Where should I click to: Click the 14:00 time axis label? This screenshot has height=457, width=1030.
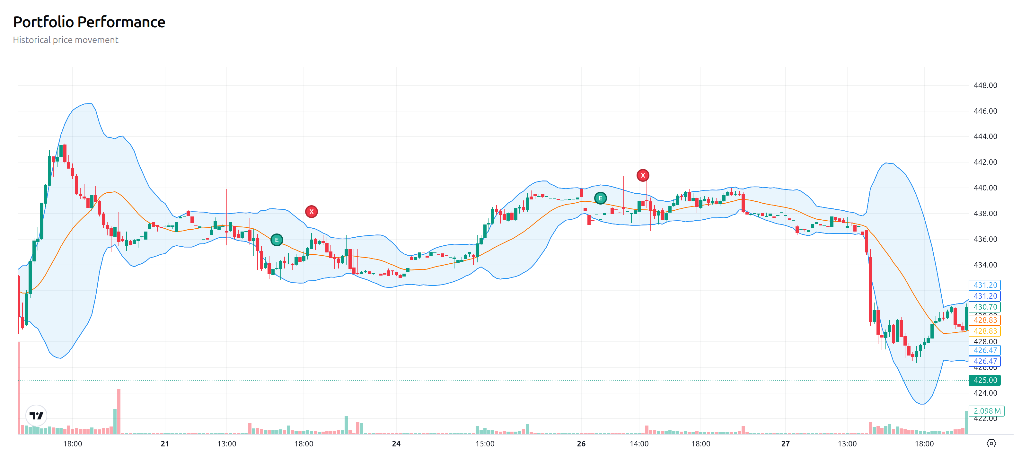point(639,444)
